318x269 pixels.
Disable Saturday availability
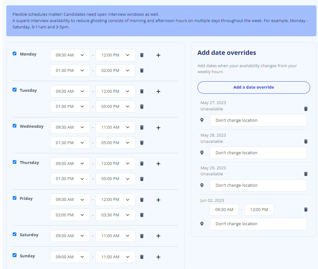[14, 234]
